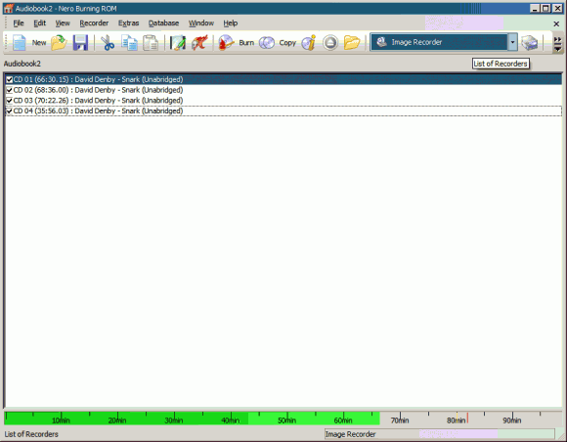Click the Eject disc button icon
The image size is (567, 442).
point(330,43)
